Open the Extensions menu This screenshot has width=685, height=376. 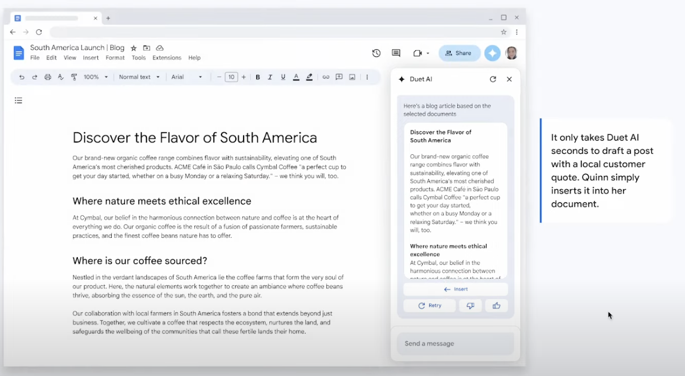167,58
